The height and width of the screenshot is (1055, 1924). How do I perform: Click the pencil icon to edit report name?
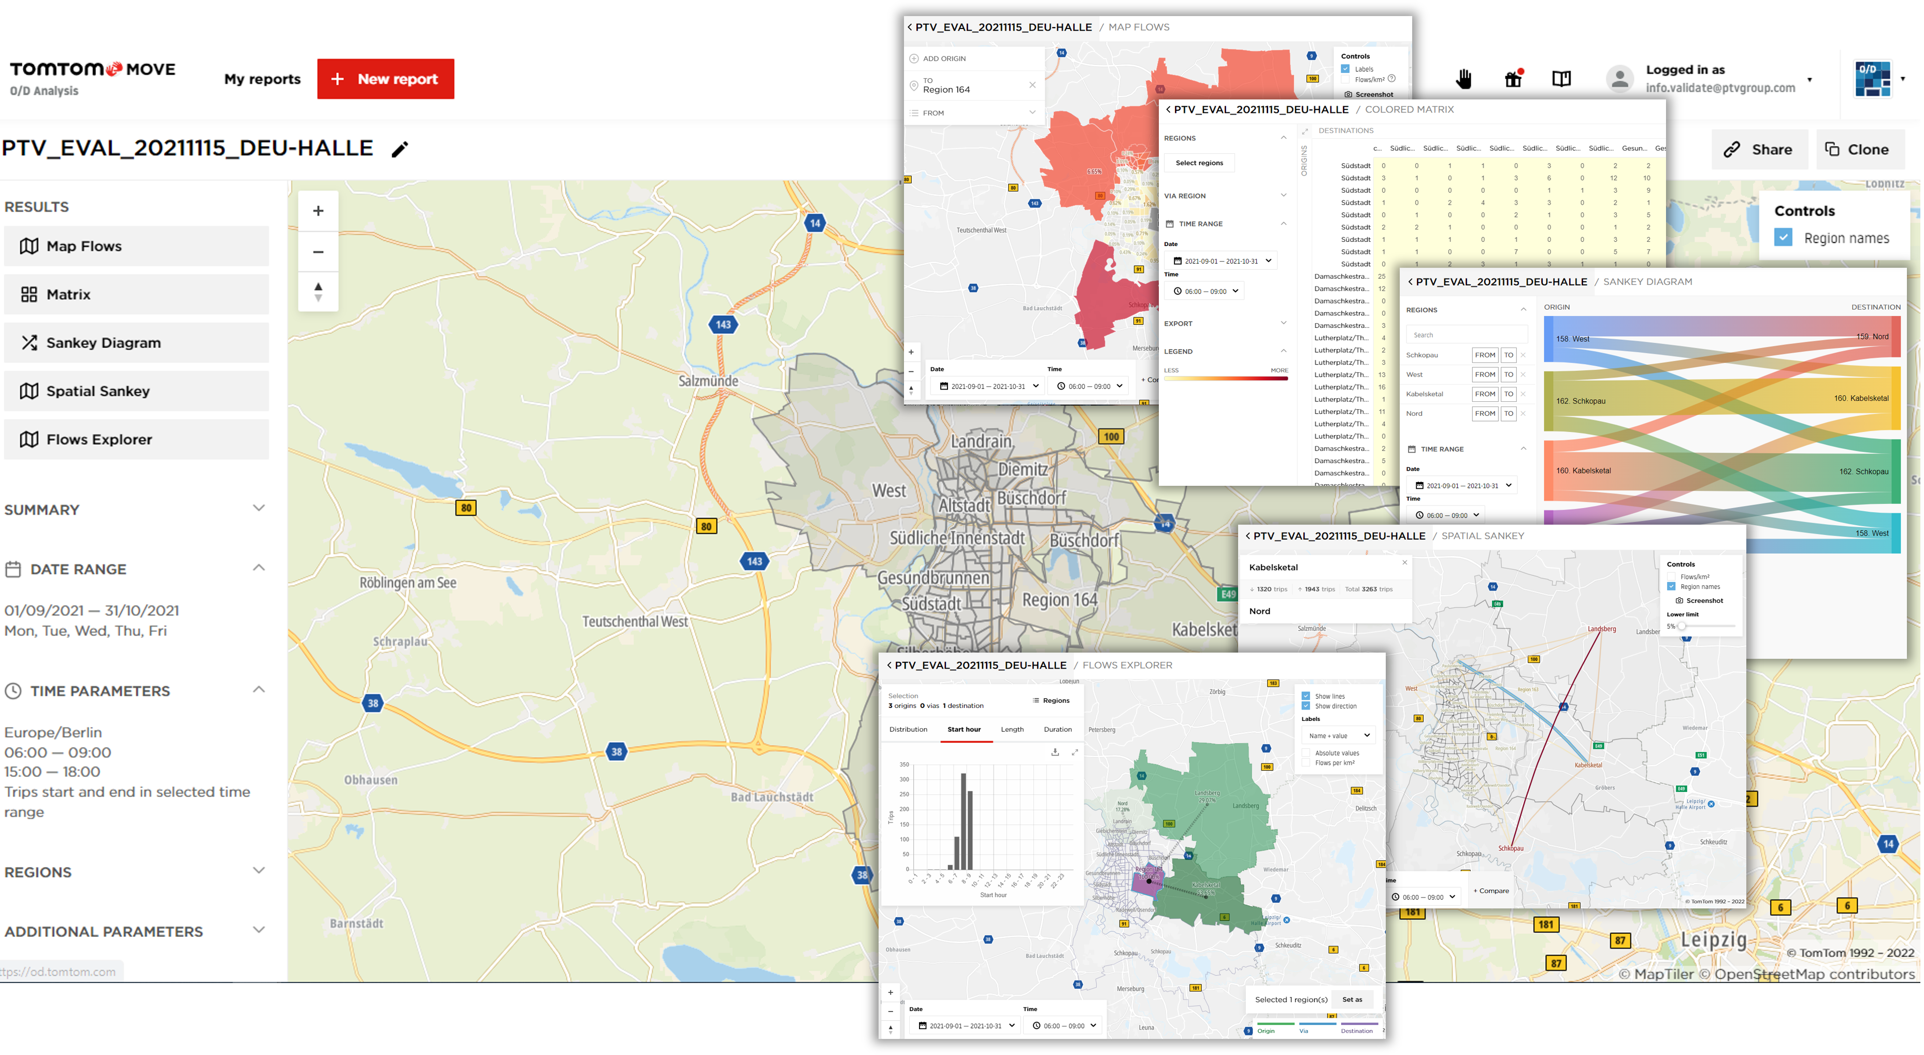[399, 149]
